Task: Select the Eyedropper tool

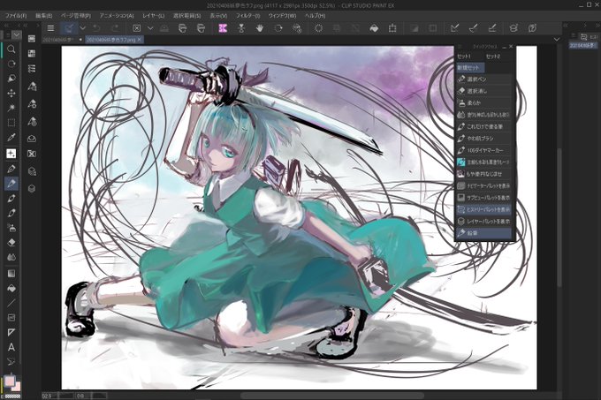Action: [x=11, y=138]
